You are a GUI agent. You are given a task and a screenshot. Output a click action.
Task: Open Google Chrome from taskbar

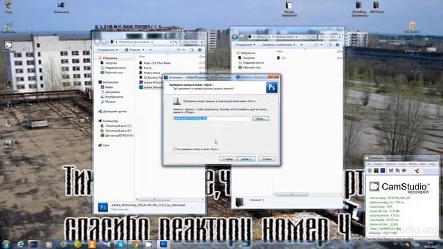click(x=135, y=244)
